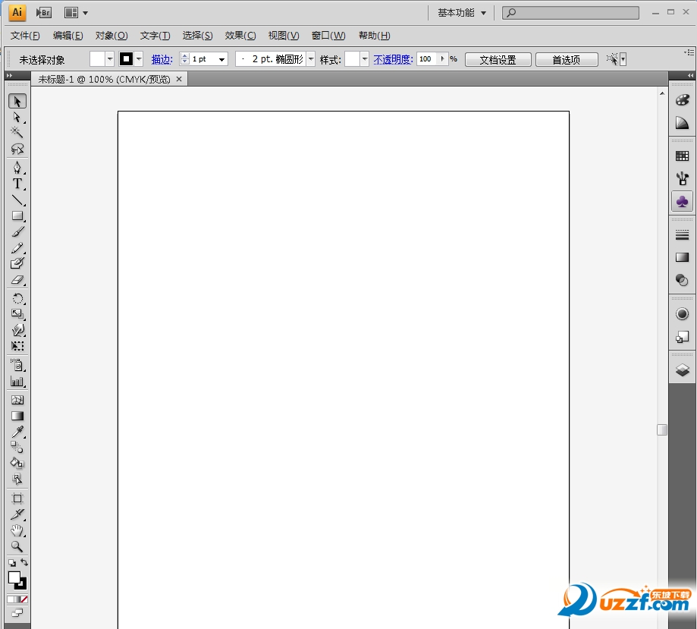
Task: Launch Adobe Bridge with Br button
Action: pos(43,13)
